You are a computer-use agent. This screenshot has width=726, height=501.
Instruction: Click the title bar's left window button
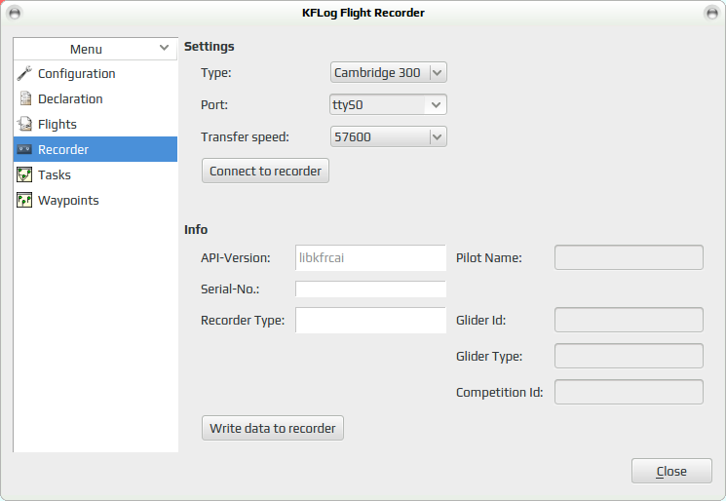(15, 13)
